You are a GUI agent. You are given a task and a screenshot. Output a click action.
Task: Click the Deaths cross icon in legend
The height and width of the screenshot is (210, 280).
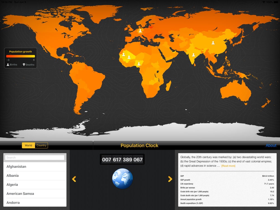pos(24,65)
